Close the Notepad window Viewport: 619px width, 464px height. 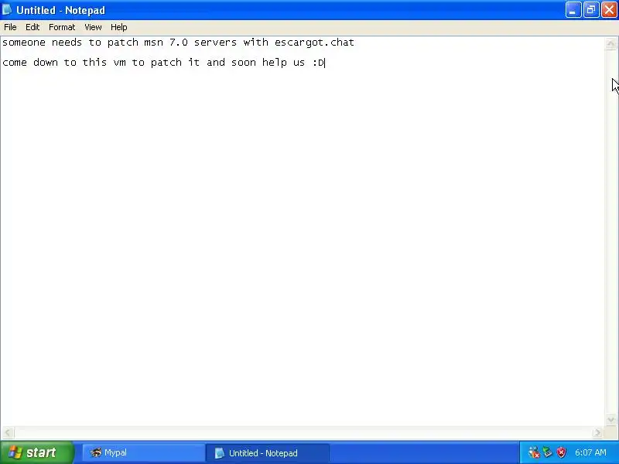[x=609, y=10]
